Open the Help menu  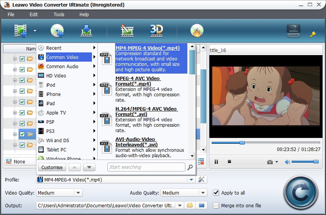84,15
